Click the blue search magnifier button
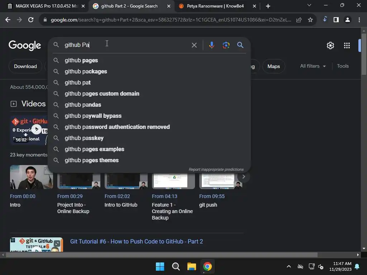This screenshot has height=275, width=367. [240, 45]
